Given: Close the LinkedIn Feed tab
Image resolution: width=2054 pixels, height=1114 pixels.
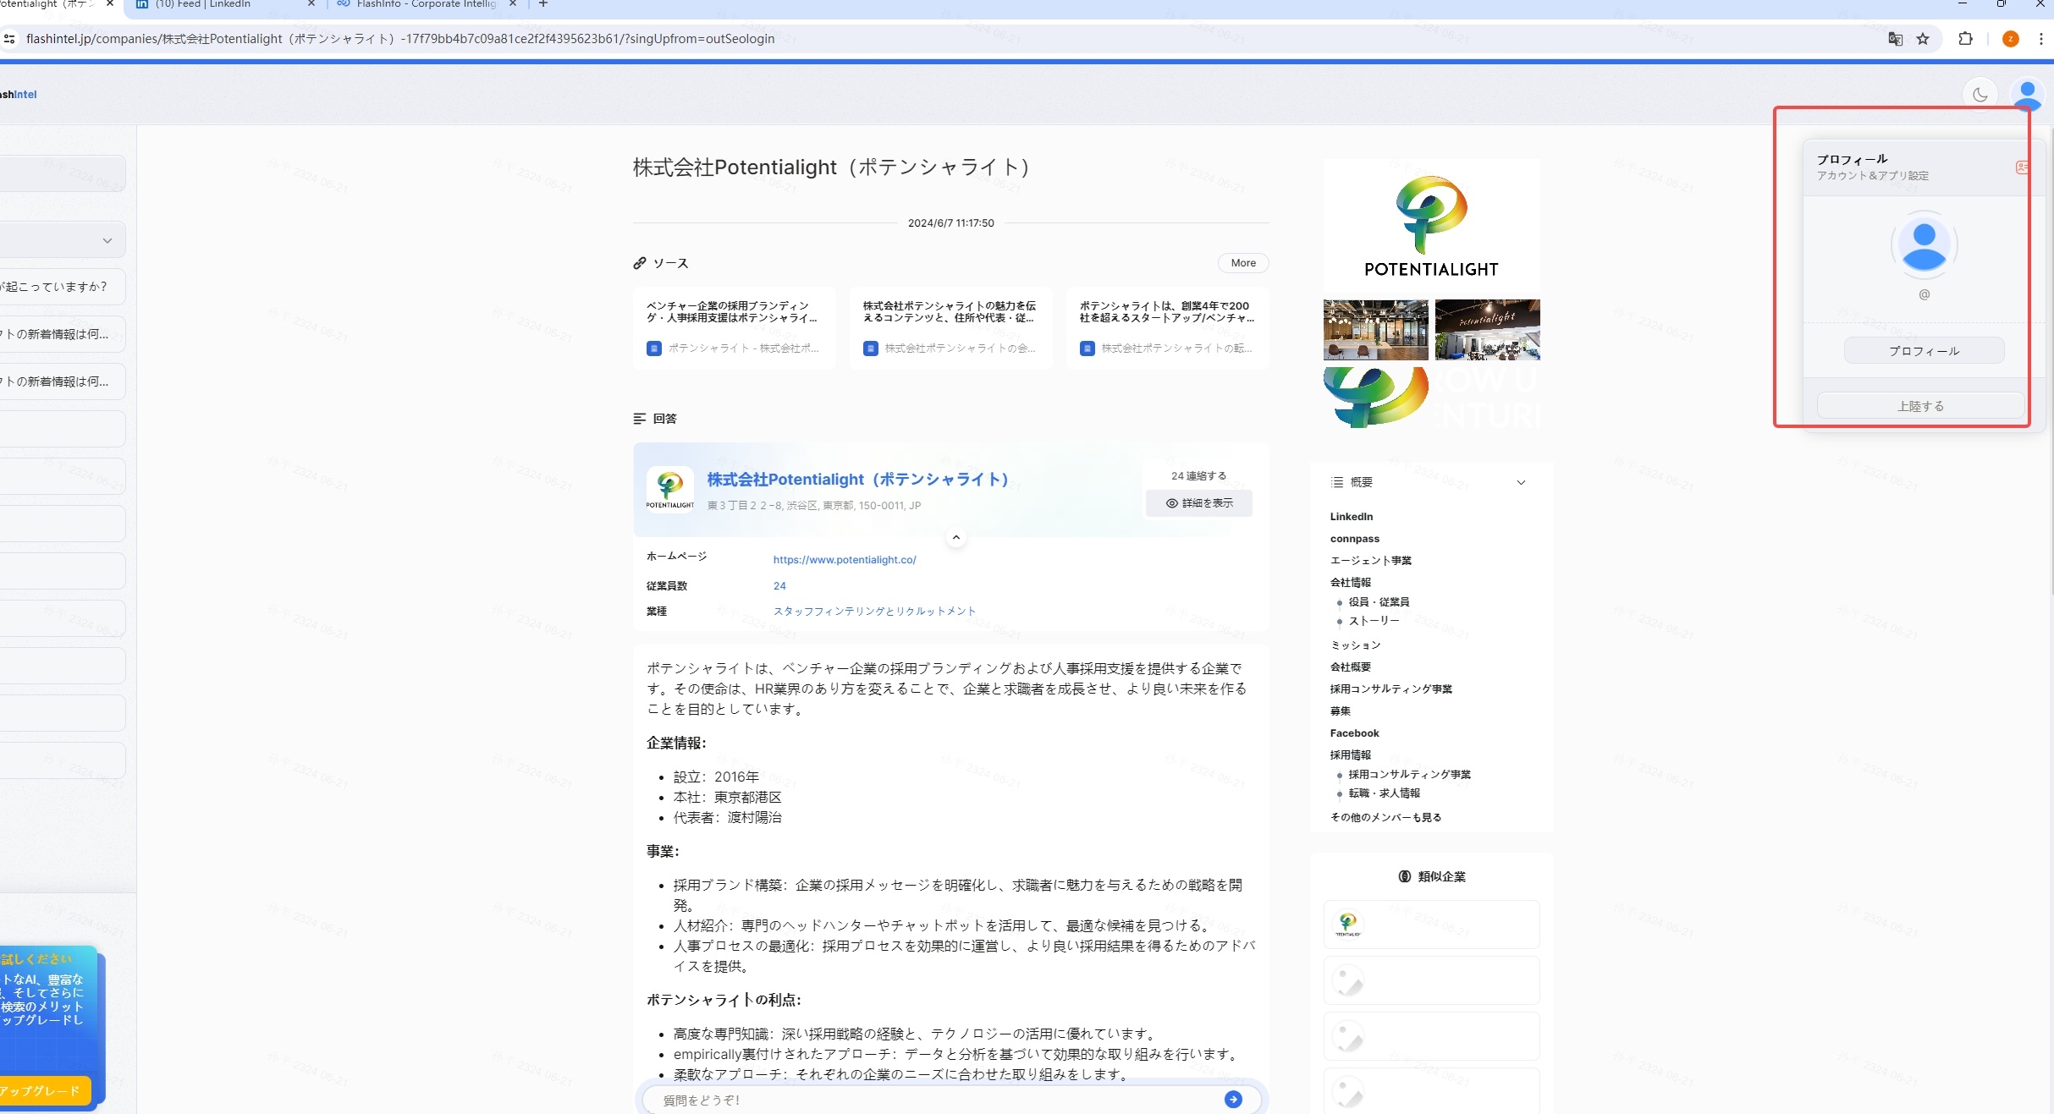Looking at the screenshot, I should tap(311, 4).
